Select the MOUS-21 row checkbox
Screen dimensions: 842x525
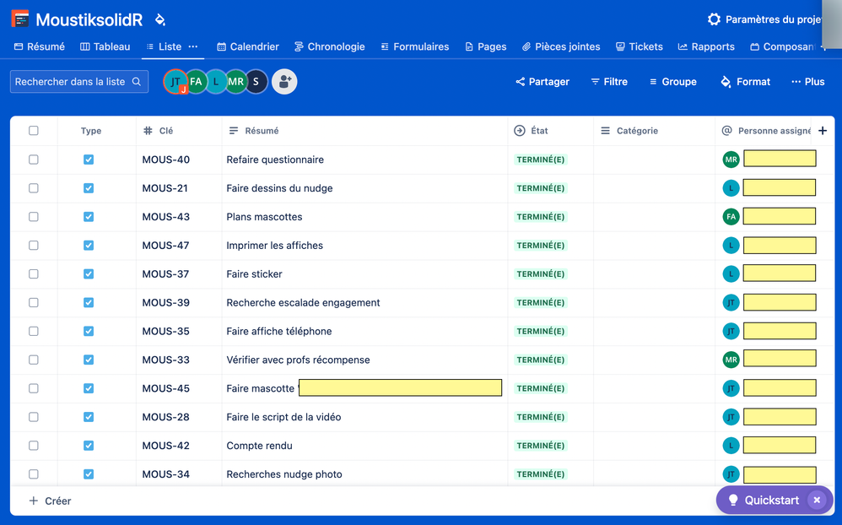coord(33,188)
